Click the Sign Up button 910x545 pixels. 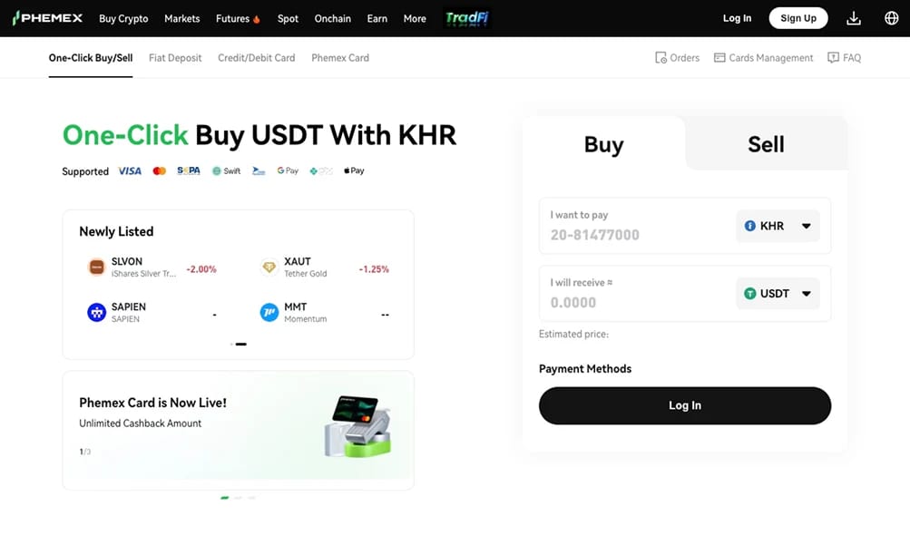click(x=798, y=18)
